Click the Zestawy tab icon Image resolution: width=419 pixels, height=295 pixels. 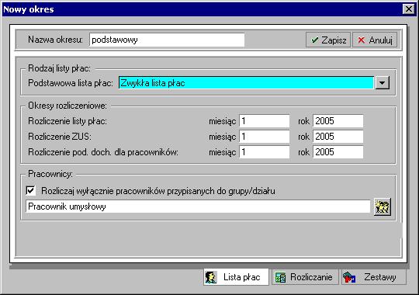pyautogui.click(x=349, y=277)
